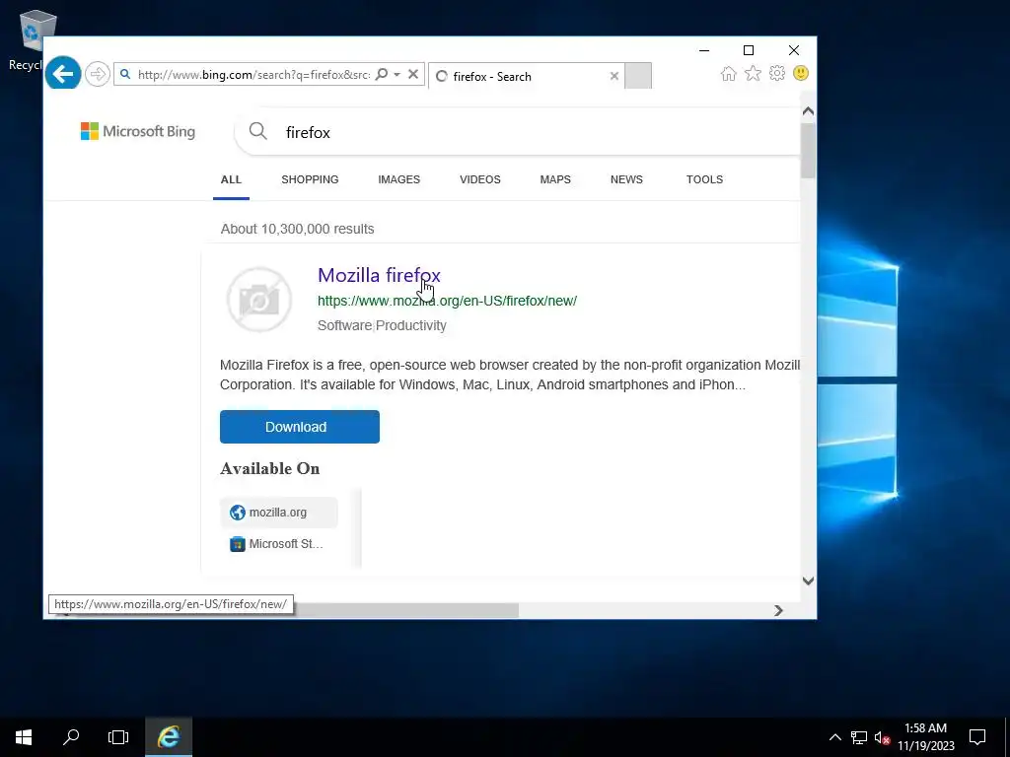The width and height of the screenshot is (1010, 757).
Task: Open the 'Mozilla firefox' result link
Action: point(380,275)
